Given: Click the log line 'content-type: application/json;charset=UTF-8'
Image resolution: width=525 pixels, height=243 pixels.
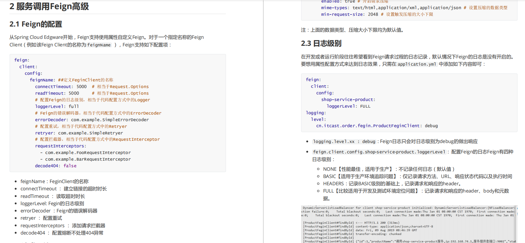Looking at the screenshot, I should click(368, 227).
